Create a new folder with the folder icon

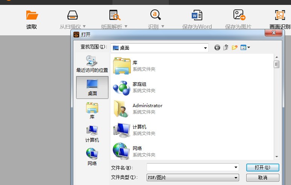(x=235, y=47)
